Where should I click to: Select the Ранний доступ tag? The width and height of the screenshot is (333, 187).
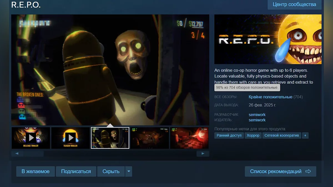pos(229,135)
